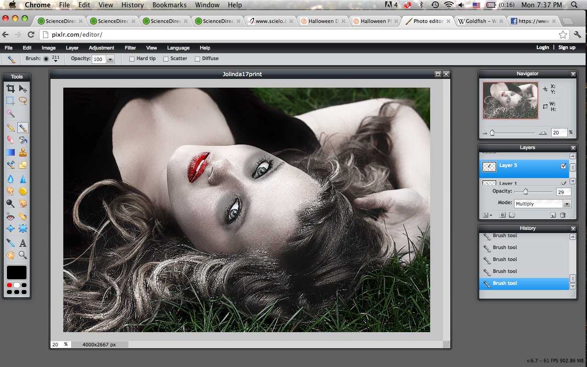Image resolution: width=587 pixels, height=367 pixels.
Task: Select the Smudge tool (pointing finger)
Action: (x=11, y=191)
